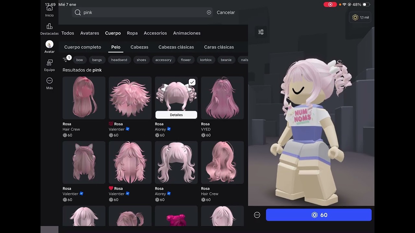This screenshot has height=233, width=415.
Task: Click the search magnifier icon
Action: tap(78, 12)
